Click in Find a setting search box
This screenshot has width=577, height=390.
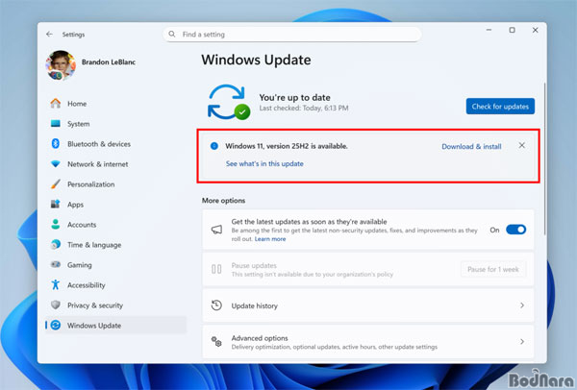coord(292,35)
